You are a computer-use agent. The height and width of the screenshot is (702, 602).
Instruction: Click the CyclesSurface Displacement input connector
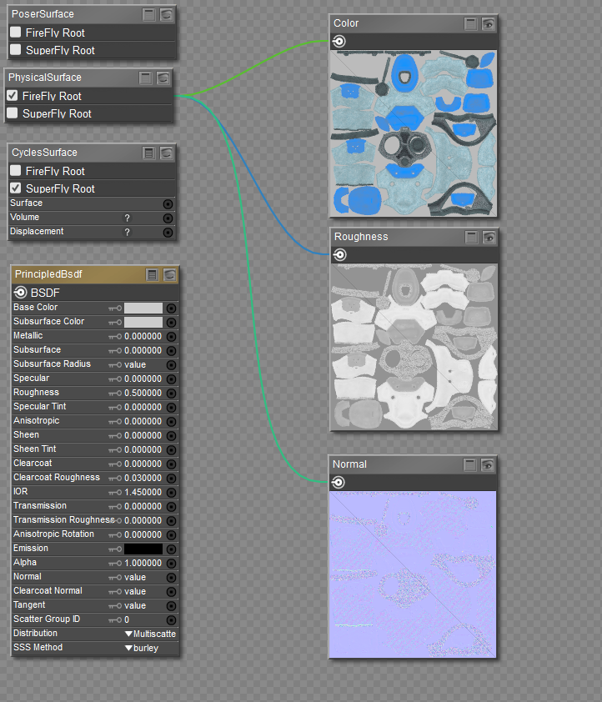[168, 232]
